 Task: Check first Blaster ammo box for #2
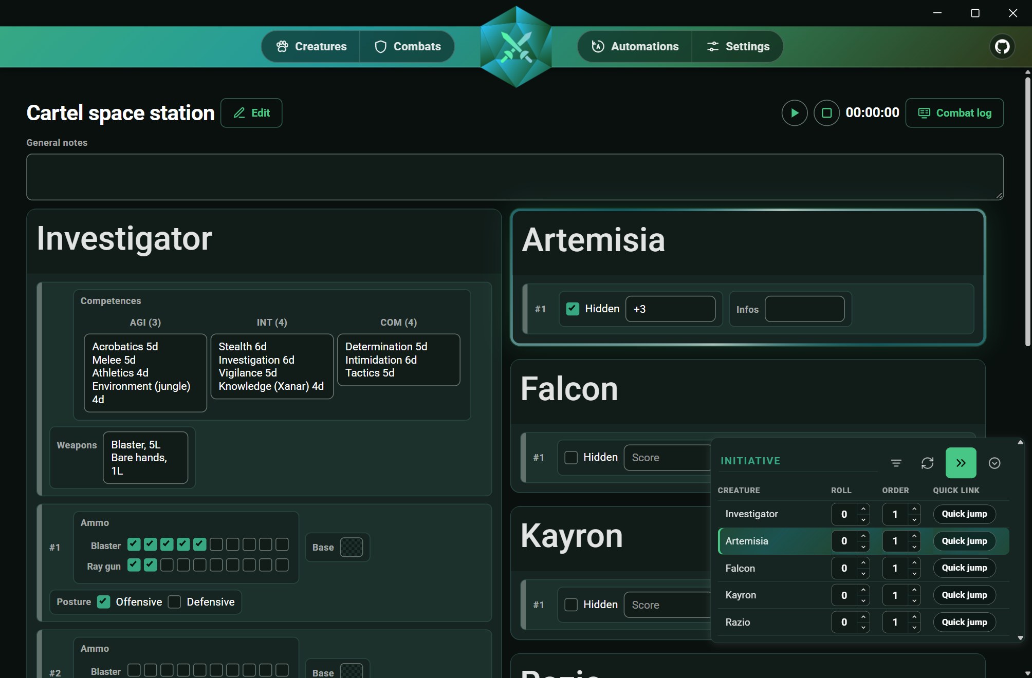point(134,670)
